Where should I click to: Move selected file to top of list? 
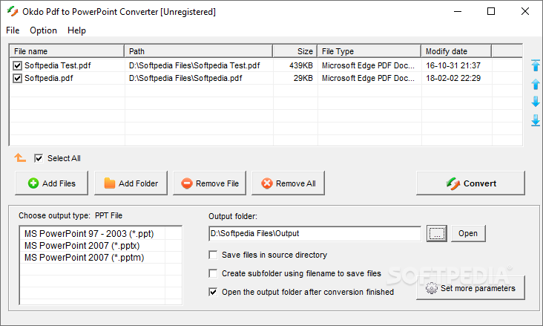(536, 65)
